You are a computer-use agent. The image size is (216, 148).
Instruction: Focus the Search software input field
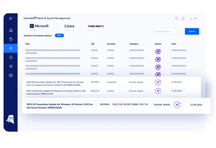(169, 31)
